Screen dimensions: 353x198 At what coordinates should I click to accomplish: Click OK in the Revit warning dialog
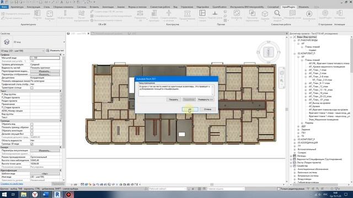[x=190, y=109]
